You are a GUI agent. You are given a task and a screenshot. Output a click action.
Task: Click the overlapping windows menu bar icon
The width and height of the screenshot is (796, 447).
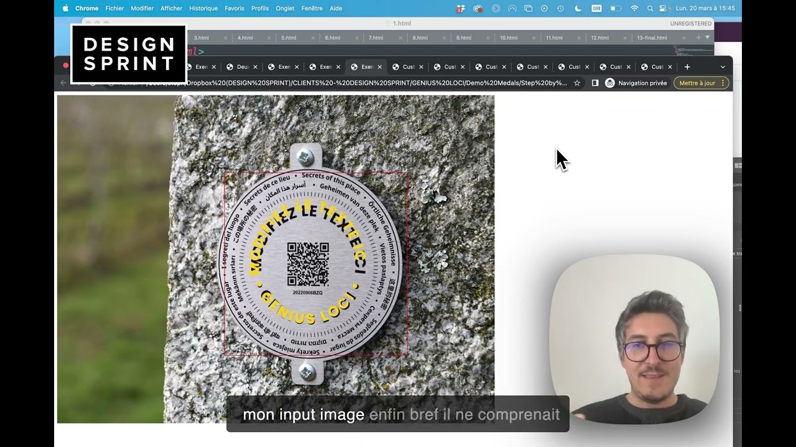pos(528,8)
